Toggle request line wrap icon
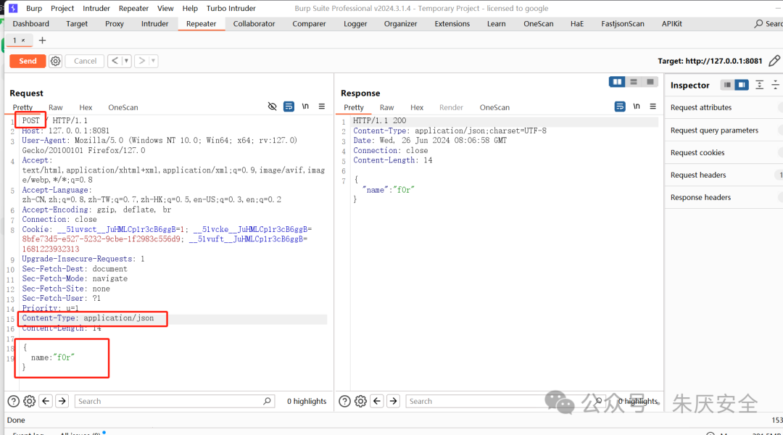This screenshot has height=435, width=783. pyautogui.click(x=289, y=107)
